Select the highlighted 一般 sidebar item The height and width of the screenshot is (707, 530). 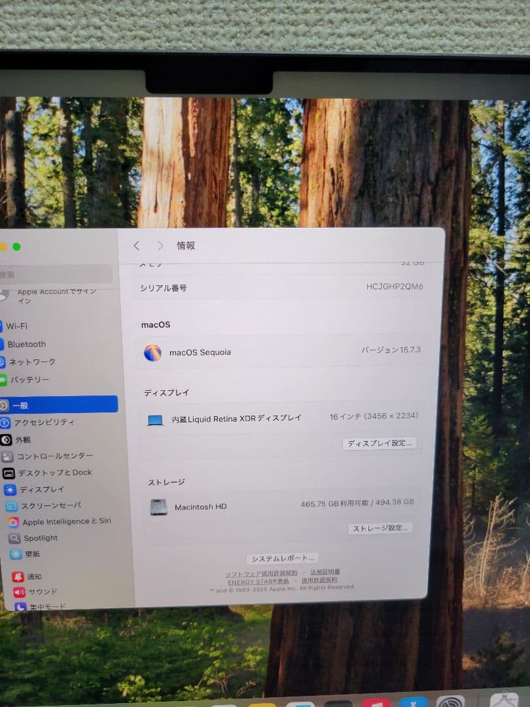click(x=59, y=405)
